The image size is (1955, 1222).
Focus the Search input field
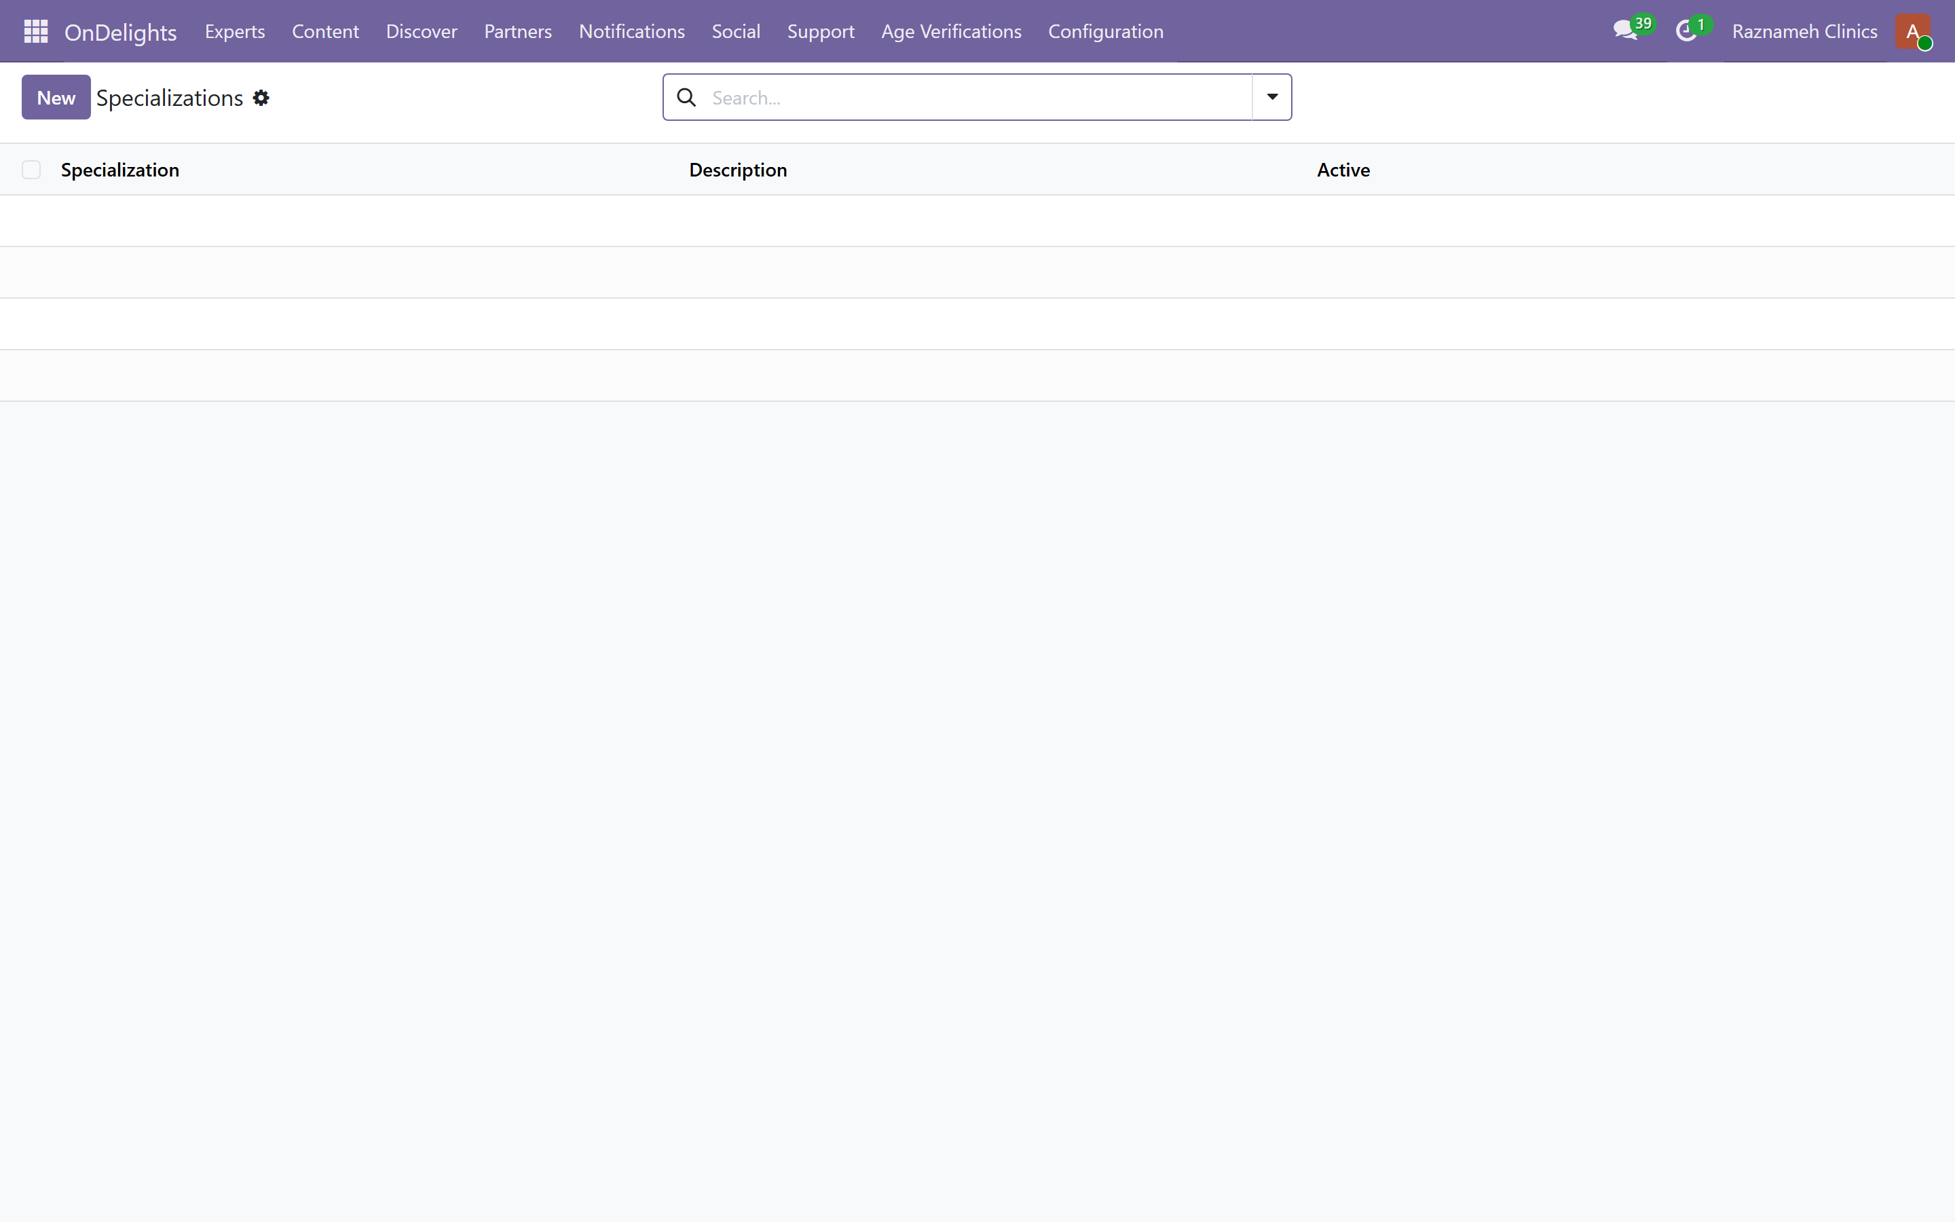pyautogui.click(x=977, y=98)
